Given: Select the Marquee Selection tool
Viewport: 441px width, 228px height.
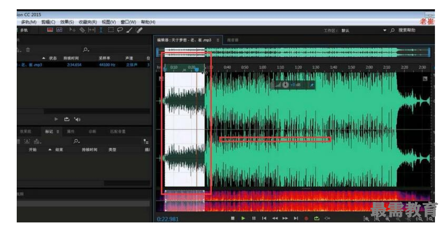Looking at the screenshot, I should coord(111,30).
